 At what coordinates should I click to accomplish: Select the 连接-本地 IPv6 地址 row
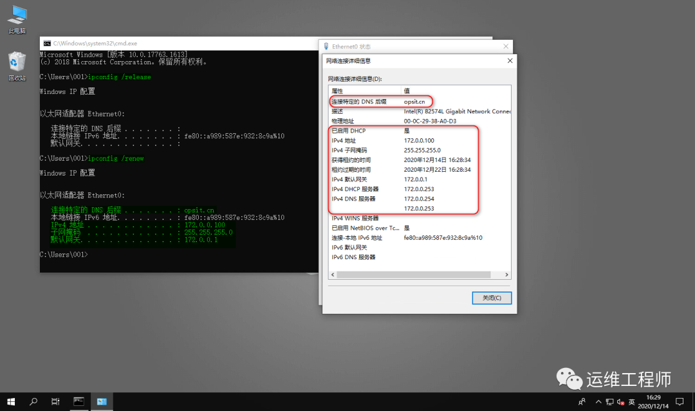420,237
